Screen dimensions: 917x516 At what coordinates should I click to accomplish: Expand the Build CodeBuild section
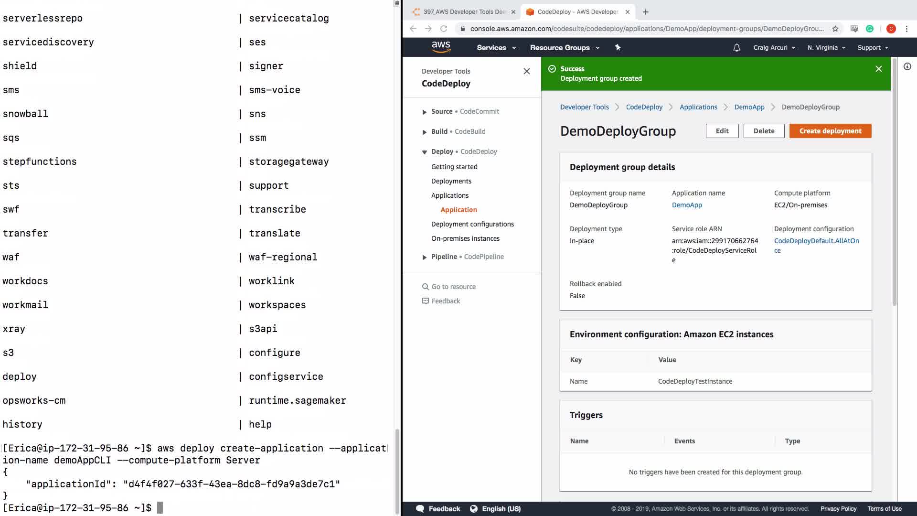424,132
